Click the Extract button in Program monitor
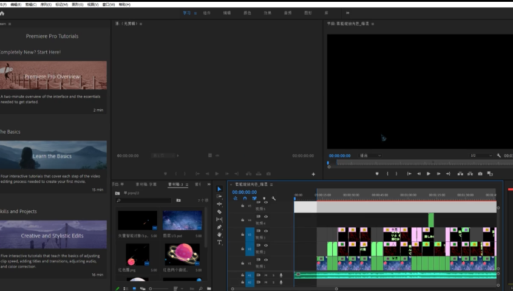The height and width of the screenshot is (291, 513). point(470,174)
